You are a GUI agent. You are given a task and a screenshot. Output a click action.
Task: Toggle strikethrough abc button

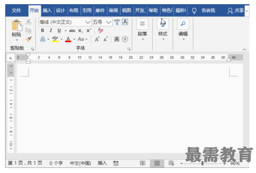[x=72, y=31]
